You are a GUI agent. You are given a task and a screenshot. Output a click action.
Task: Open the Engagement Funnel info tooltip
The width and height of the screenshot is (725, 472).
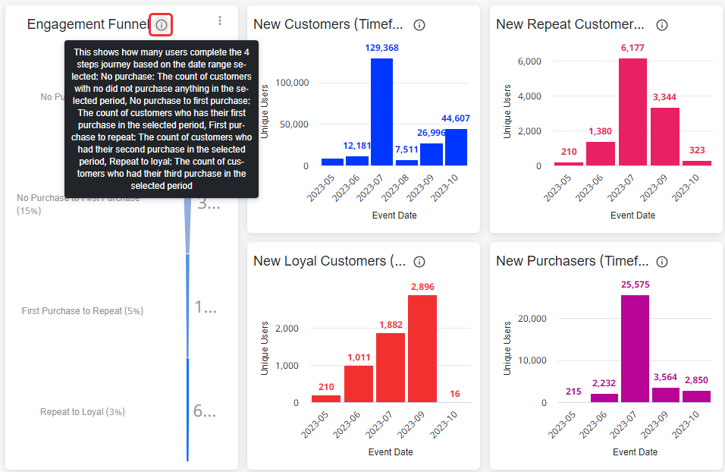point(160,24)
